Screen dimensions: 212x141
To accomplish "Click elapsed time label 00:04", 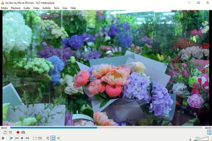I will coord(4,128).
